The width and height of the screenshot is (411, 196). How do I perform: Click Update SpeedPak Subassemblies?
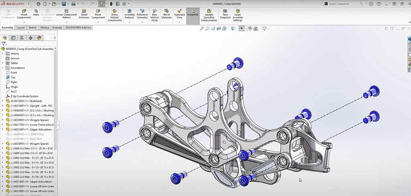point(209,15)
